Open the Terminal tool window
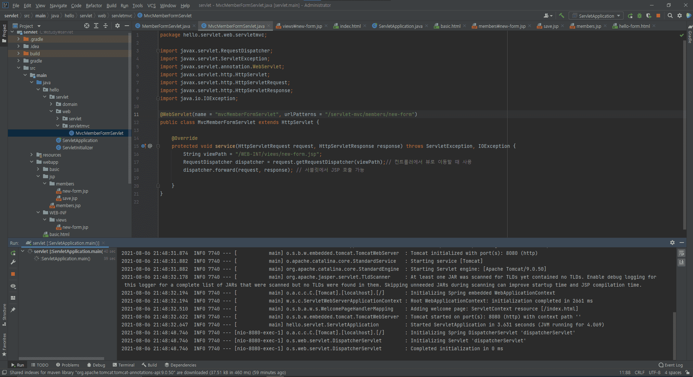Viewport: 693px width, 377px height. point(123,365)
